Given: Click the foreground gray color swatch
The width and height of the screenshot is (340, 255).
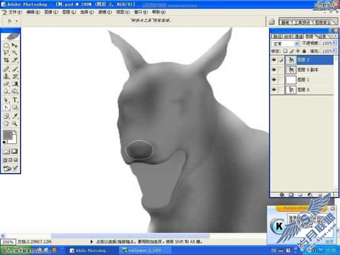Looking at the screenshot, I should [7, 135].
